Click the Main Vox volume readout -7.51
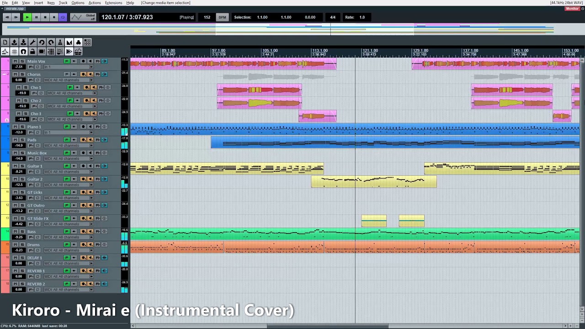 pyautogui.click(x=19, y=67)
